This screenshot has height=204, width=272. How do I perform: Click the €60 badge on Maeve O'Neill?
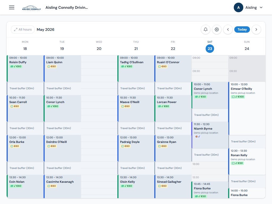click(x=125, y=106)
